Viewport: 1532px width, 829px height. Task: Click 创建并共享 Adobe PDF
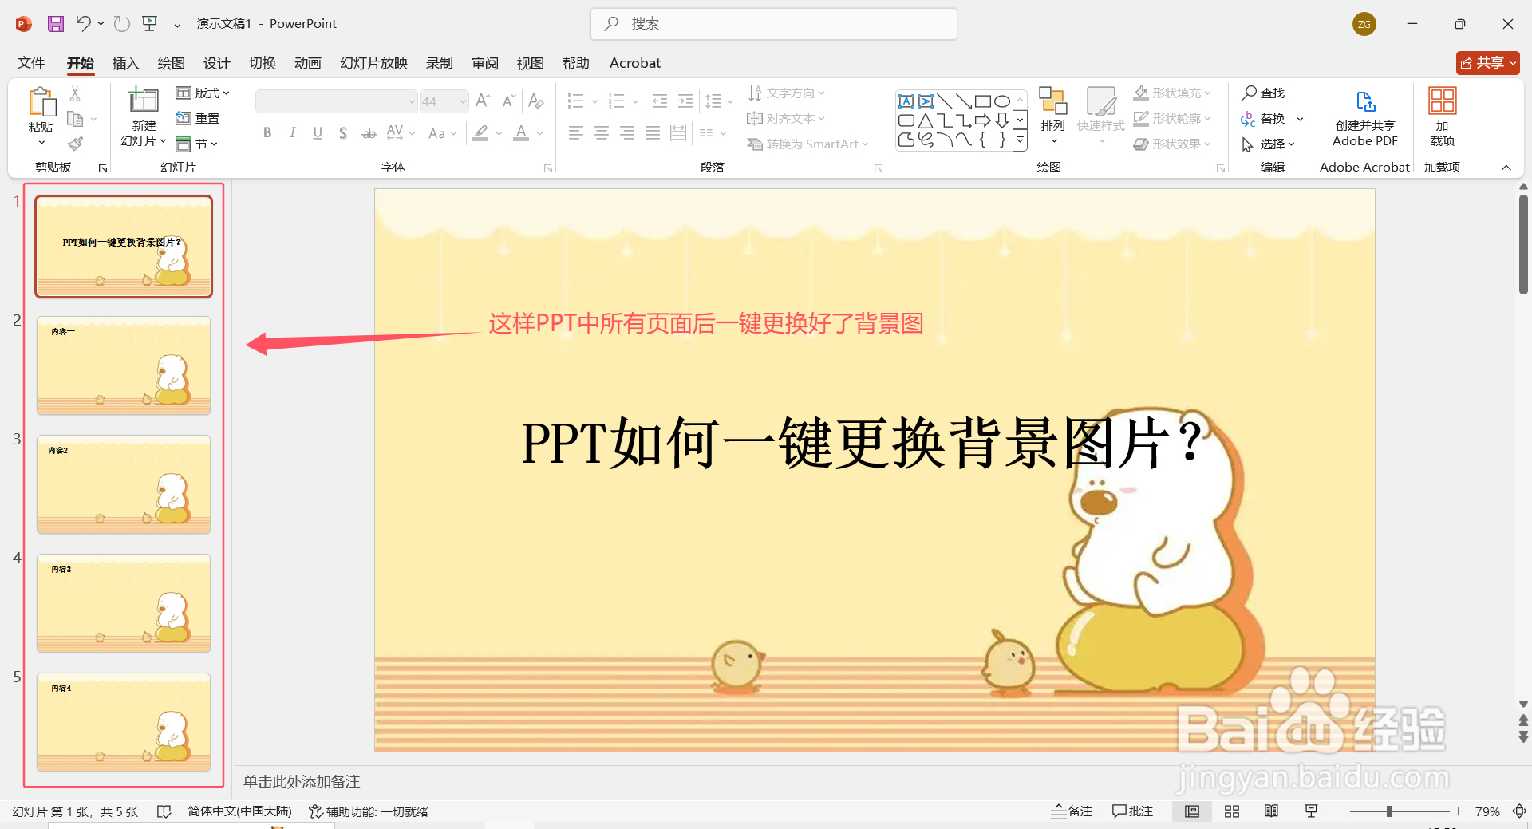point(1364,117)
